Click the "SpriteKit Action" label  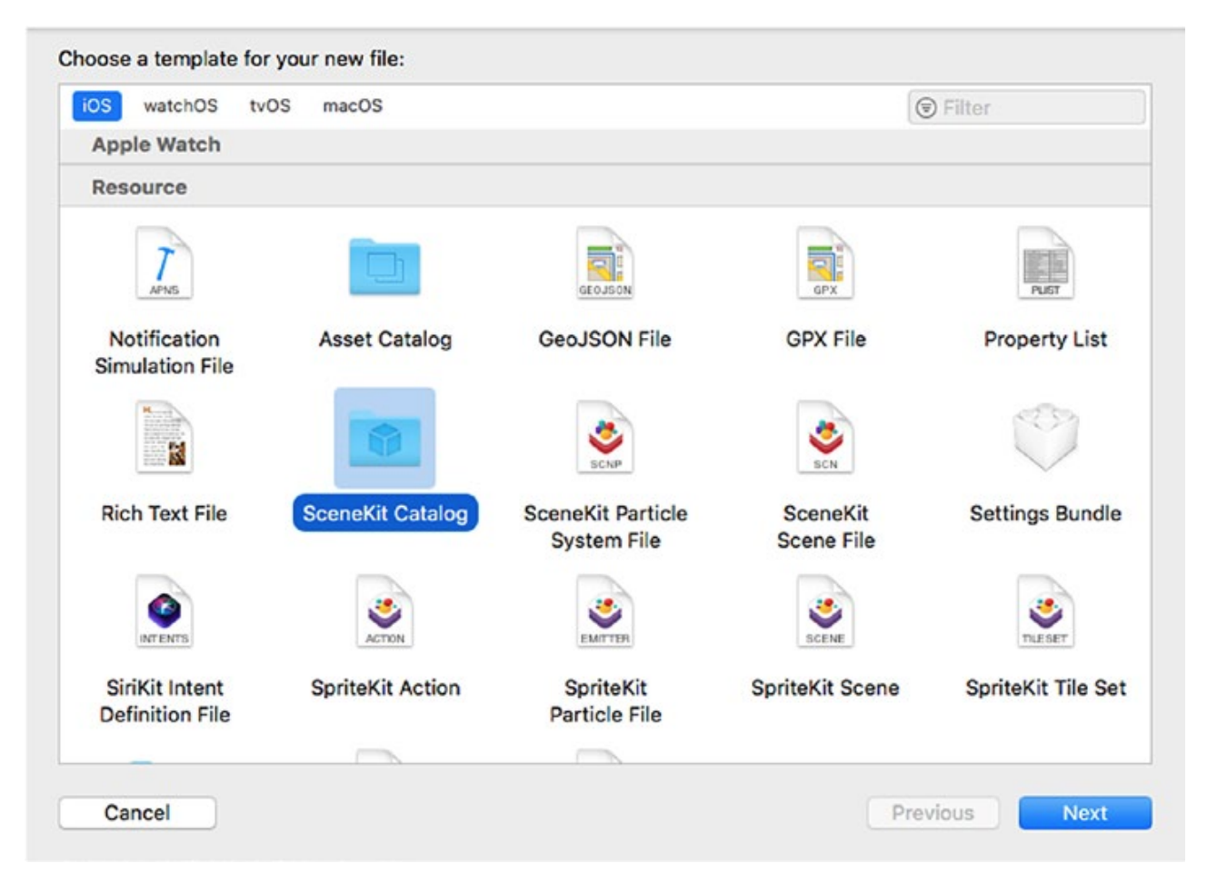click(x=385, y=688)
